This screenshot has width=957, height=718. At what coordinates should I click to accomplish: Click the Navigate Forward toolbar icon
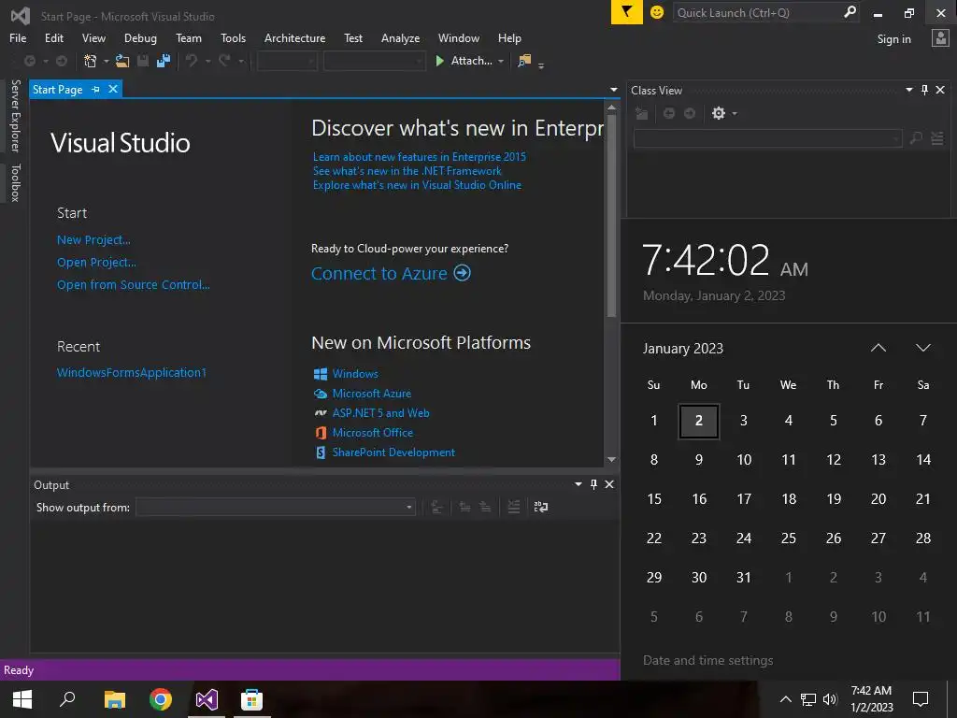[62, 61]
